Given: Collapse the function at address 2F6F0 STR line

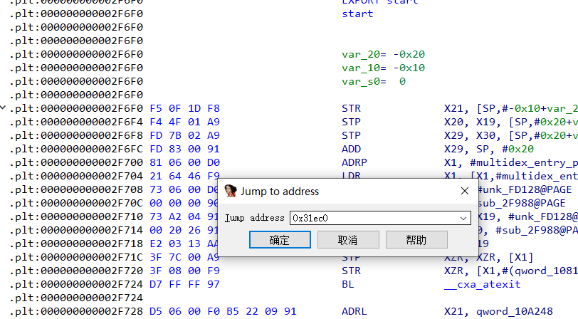Looking at the screenshot, I should click(x=3, y=108).
